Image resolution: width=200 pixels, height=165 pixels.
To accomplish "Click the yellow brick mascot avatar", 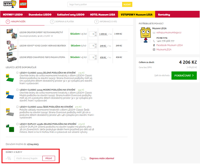I will coord(146,35).
